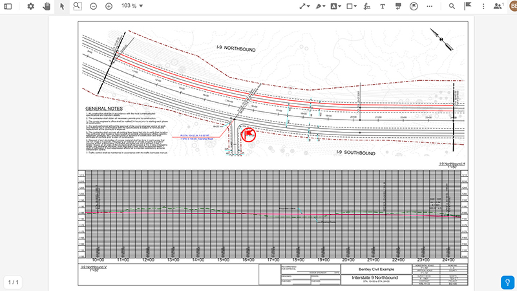The width and height of the screenshot is (517, 291).
Task: Select the Pan hand tool
Action: tap(47, 6)
